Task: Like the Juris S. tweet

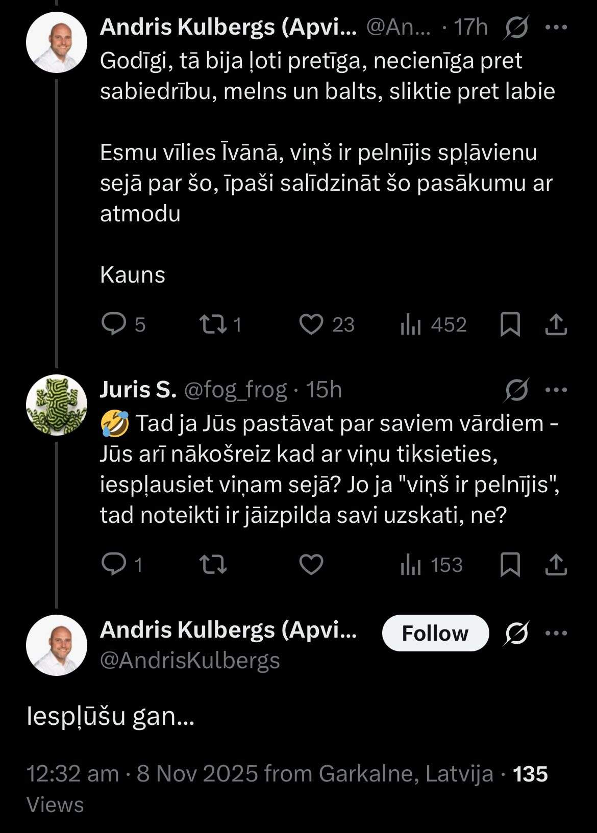Action: pyautogui.click(x=311, y=565)
